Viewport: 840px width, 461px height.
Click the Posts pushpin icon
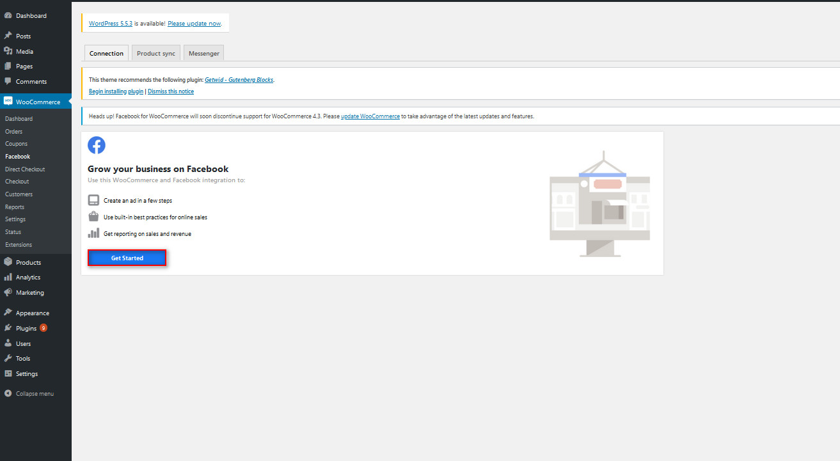click(8, 36)
